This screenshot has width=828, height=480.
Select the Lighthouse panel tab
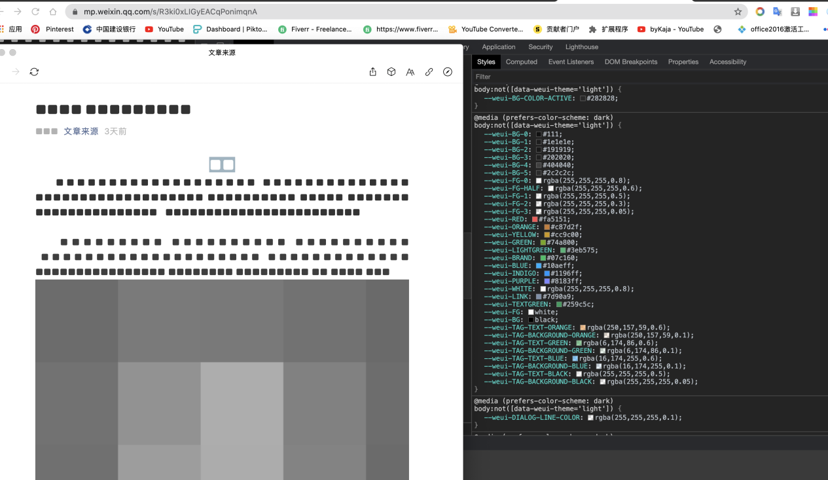tap(581, 47)
